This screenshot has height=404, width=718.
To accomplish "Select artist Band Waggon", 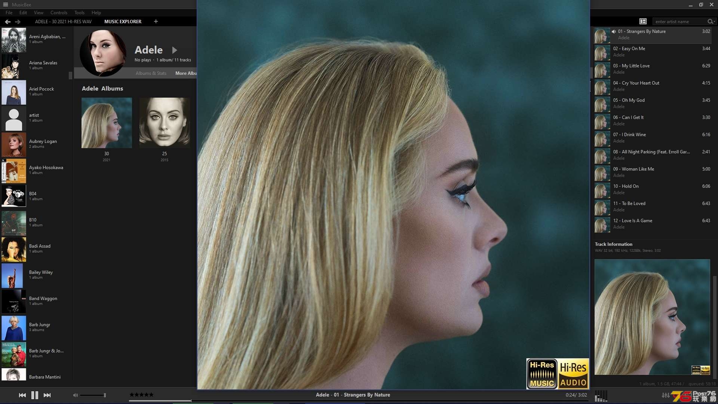I will (34, 301).
